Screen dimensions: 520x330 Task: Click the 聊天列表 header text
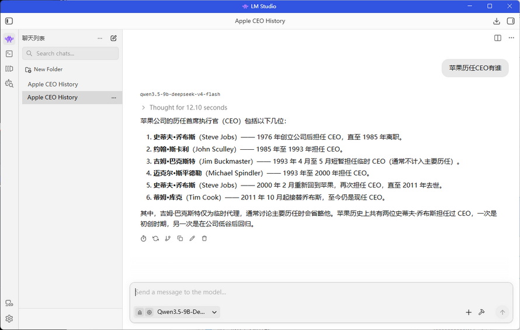click(33, 38)
